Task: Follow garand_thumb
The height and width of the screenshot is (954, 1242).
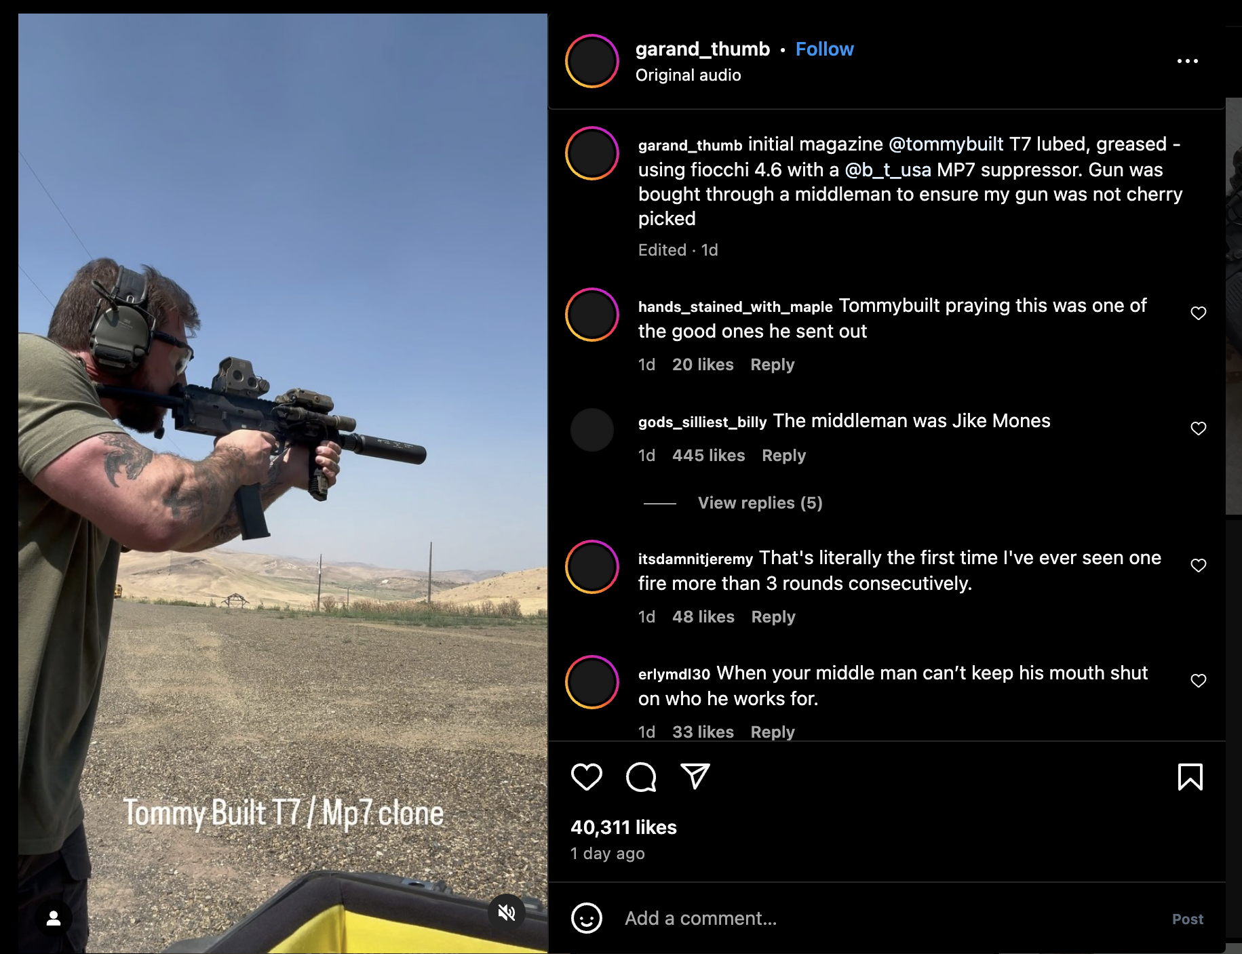Action: pos(824,49)
